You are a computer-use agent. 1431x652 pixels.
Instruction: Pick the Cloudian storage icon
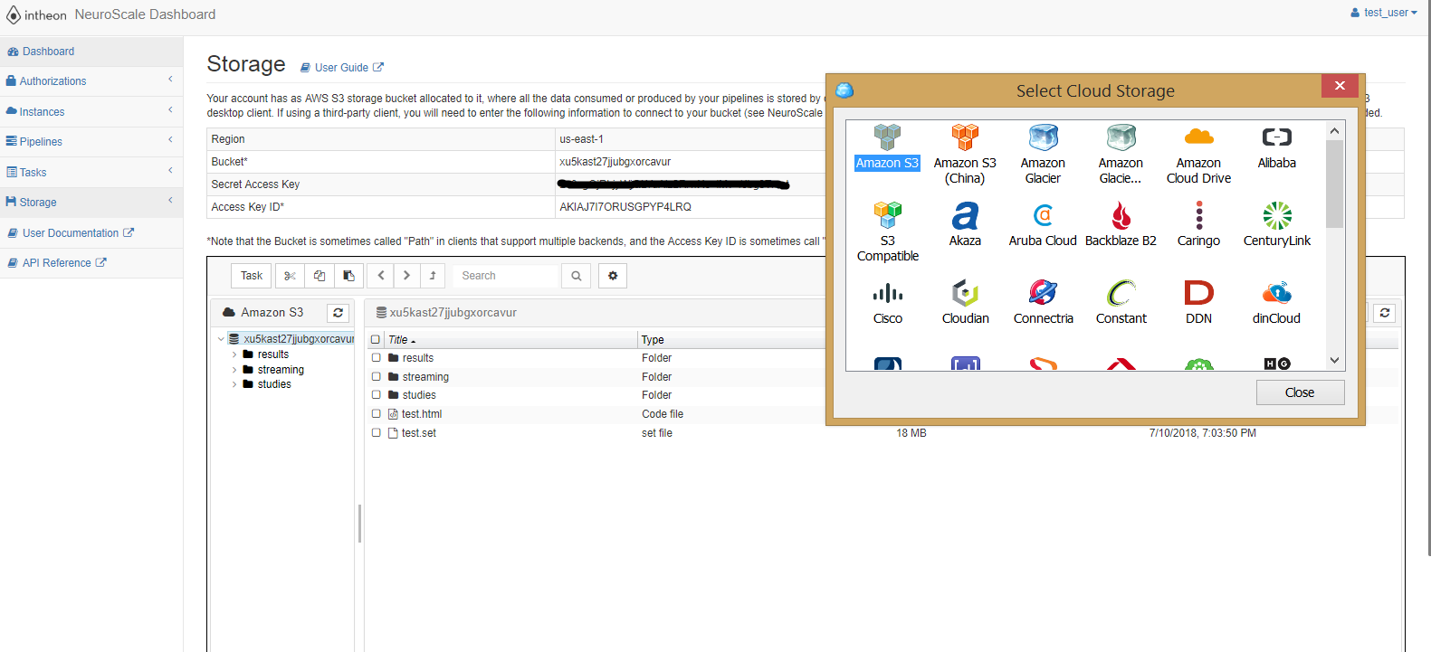965,293
